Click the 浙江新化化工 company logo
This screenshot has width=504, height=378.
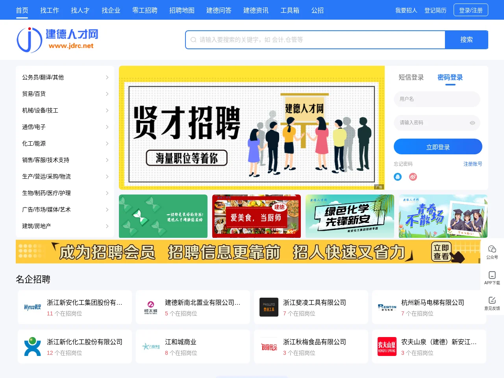point(32,346)
